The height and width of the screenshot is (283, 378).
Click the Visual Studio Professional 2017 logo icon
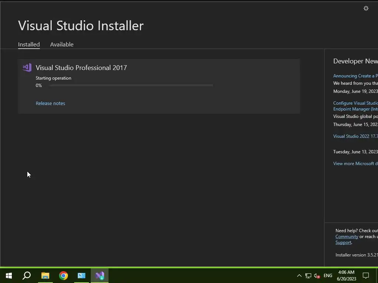pos(27,68)
